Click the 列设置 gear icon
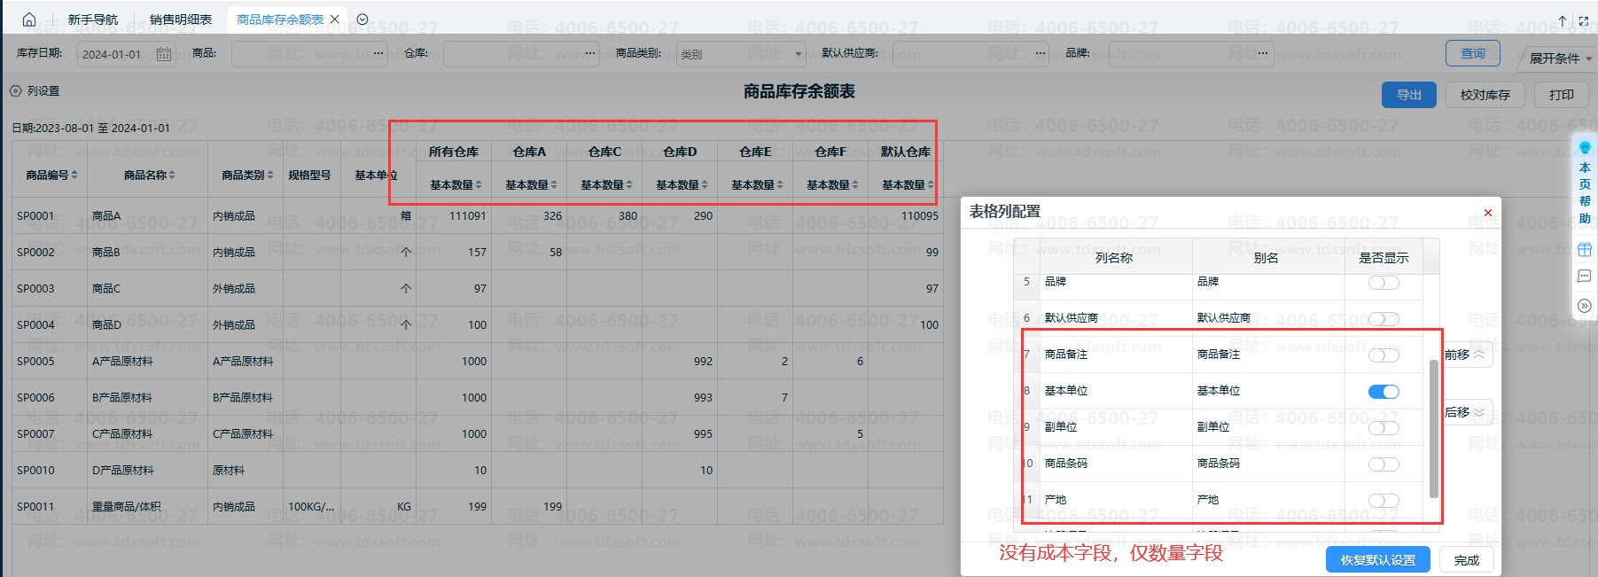The width and height of the screenshot is (1598, 577). 15,91
